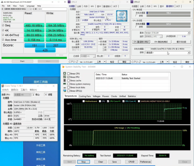Open the 所有核心 threads dropdown in CPU-Z
Viewport: 194px width, 166px height.
[x=154, y=36]
